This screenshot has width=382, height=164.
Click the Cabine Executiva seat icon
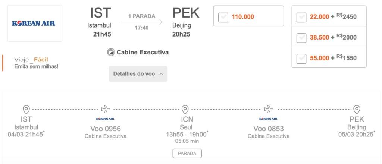pyautogui.click(x=111, y=52)
